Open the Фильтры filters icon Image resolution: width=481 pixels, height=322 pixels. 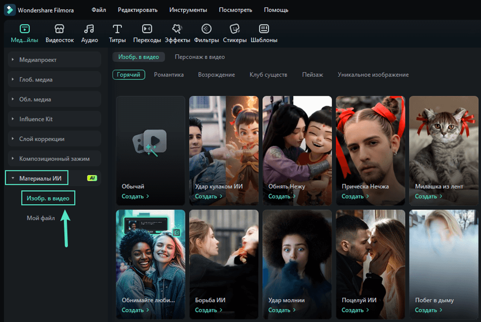(x=207, y=29)
